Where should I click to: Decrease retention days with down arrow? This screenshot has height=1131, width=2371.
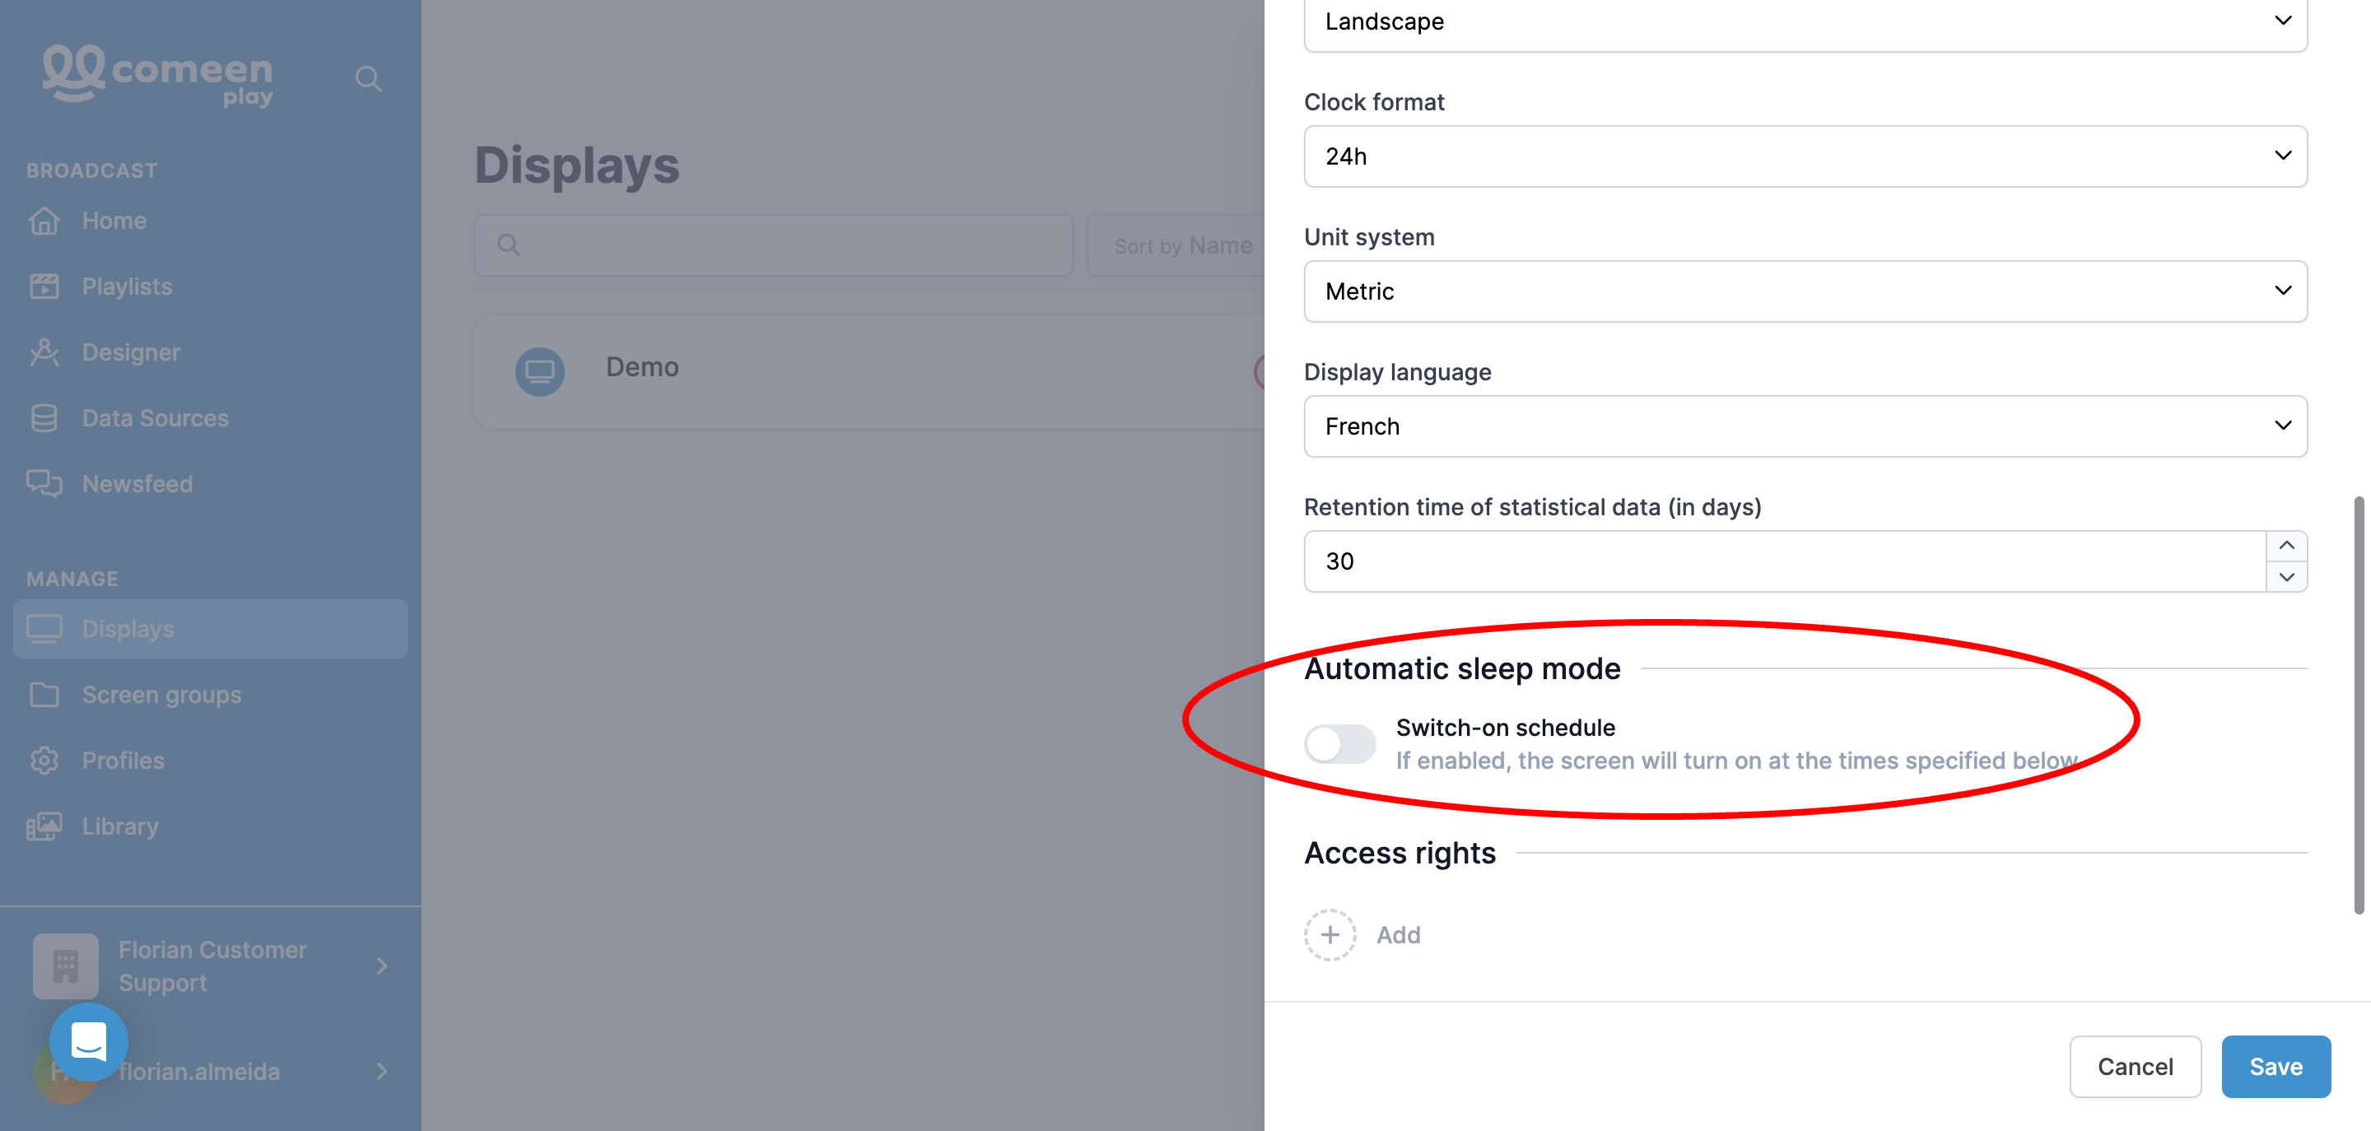(2286, 577)
